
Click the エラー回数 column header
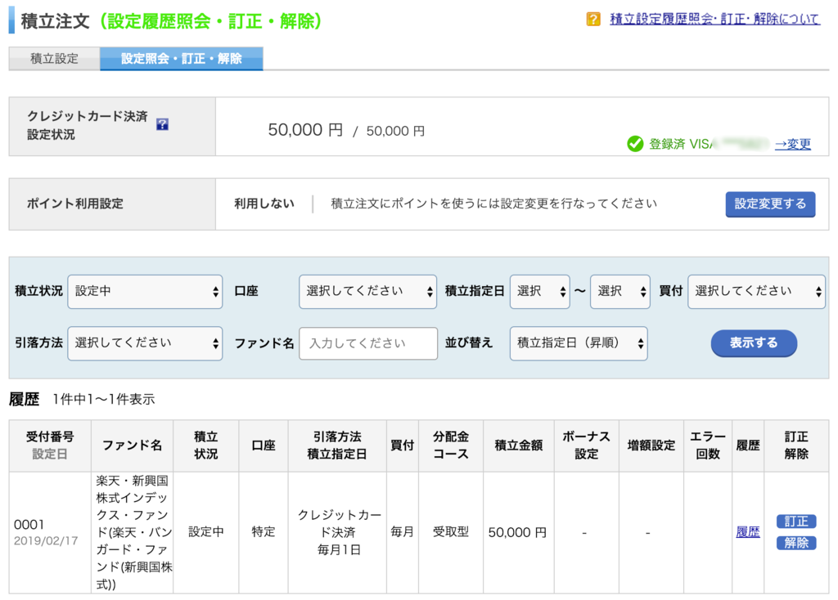pyautogui.click(x=708, y=446)
